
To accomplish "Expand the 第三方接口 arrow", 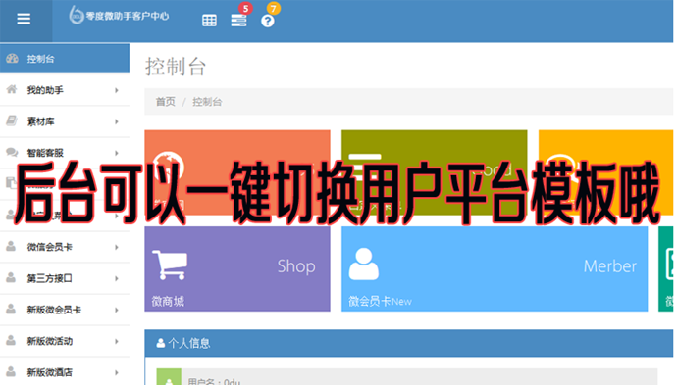I will tap(117, 278).
